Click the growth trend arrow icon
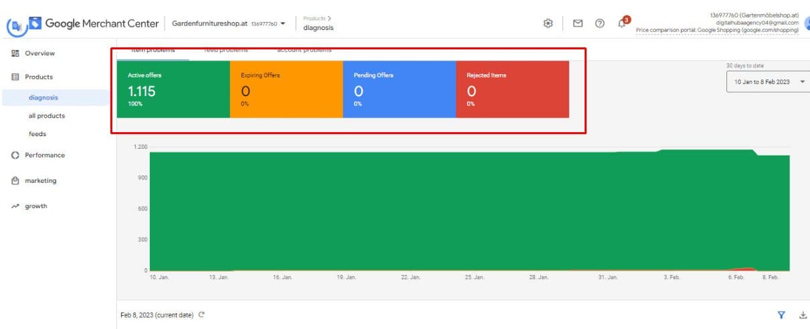This screenshot has height=329, width=810. [15, 206]
